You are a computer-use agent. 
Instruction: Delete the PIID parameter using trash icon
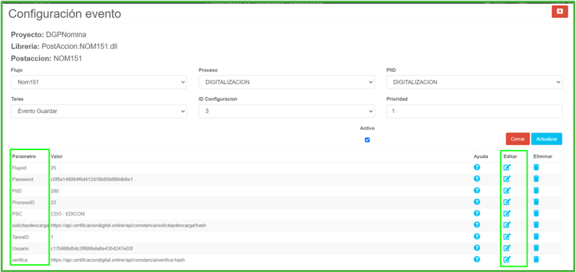(536, 190)
